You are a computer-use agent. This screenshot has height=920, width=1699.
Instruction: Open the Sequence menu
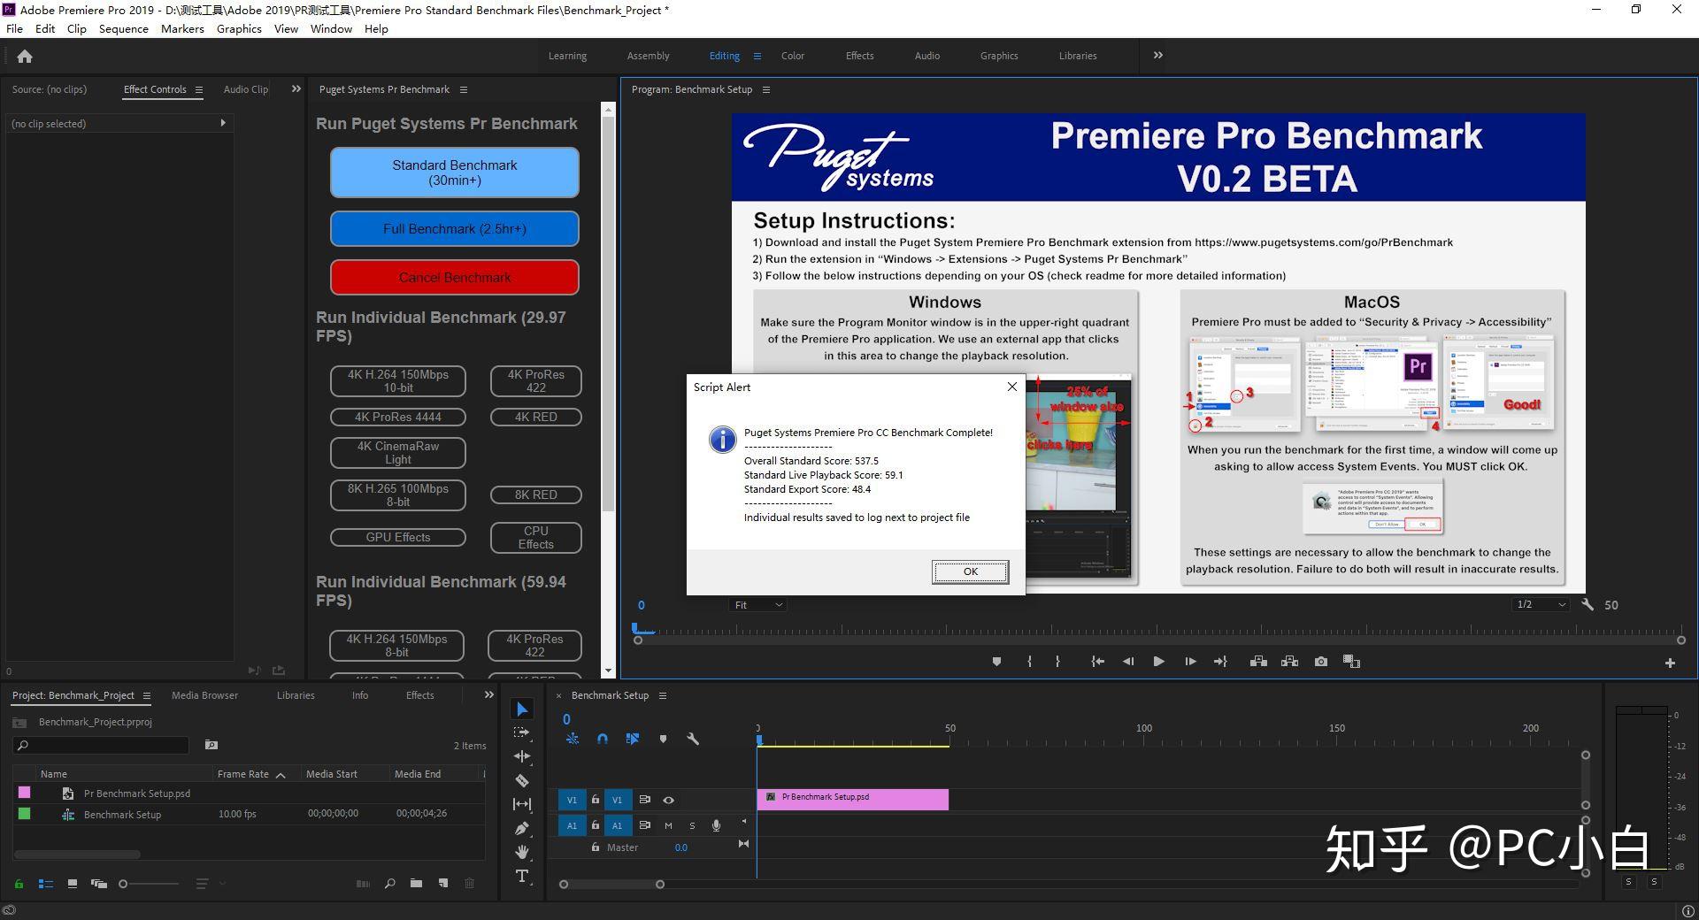123,28
